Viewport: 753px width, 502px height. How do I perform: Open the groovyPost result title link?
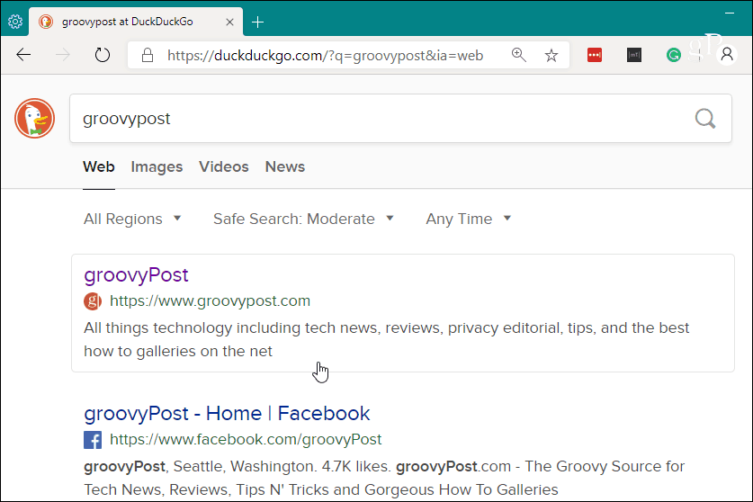tap(136, 275)
